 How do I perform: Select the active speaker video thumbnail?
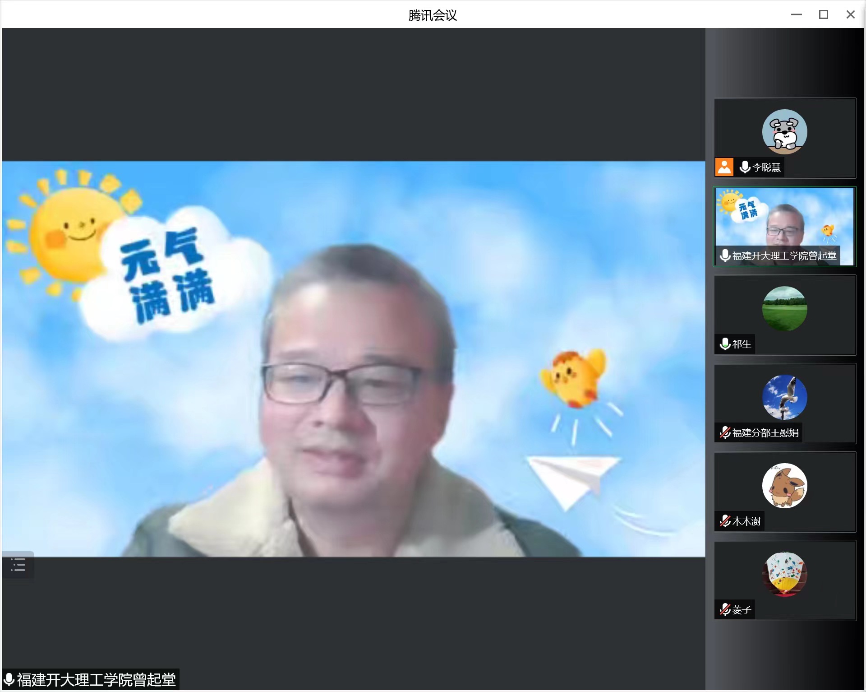[784, 221]
